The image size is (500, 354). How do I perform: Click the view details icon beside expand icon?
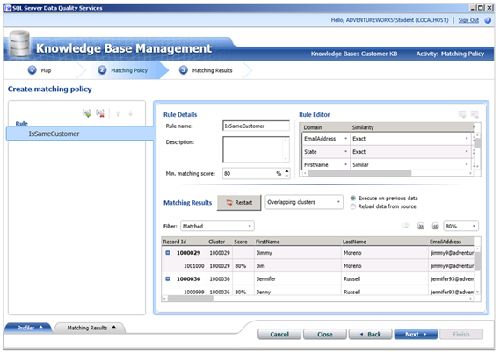(x=406, y=226)
